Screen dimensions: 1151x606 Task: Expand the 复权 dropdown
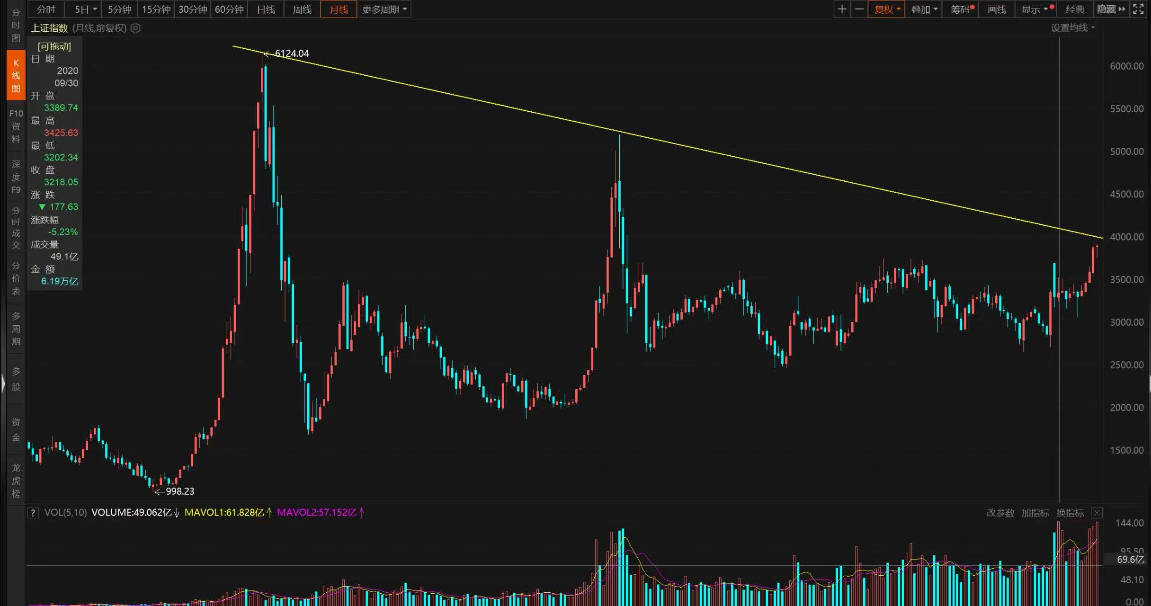[887, 9]
